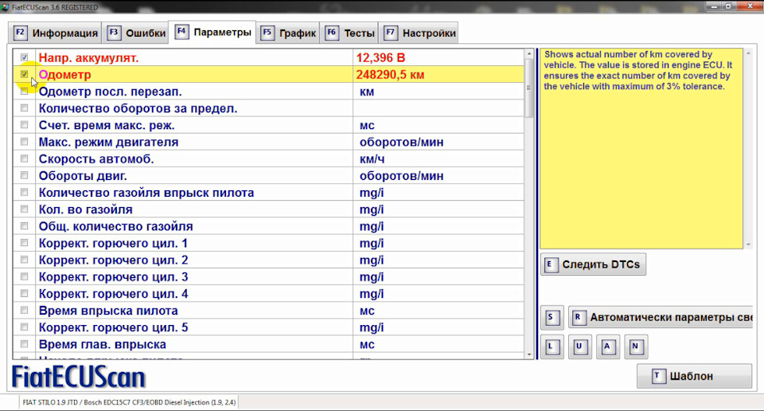Uncheck the Напр. аккумулят. checkbox
This screenshot has height=411, width=764.
coord(25,57)
